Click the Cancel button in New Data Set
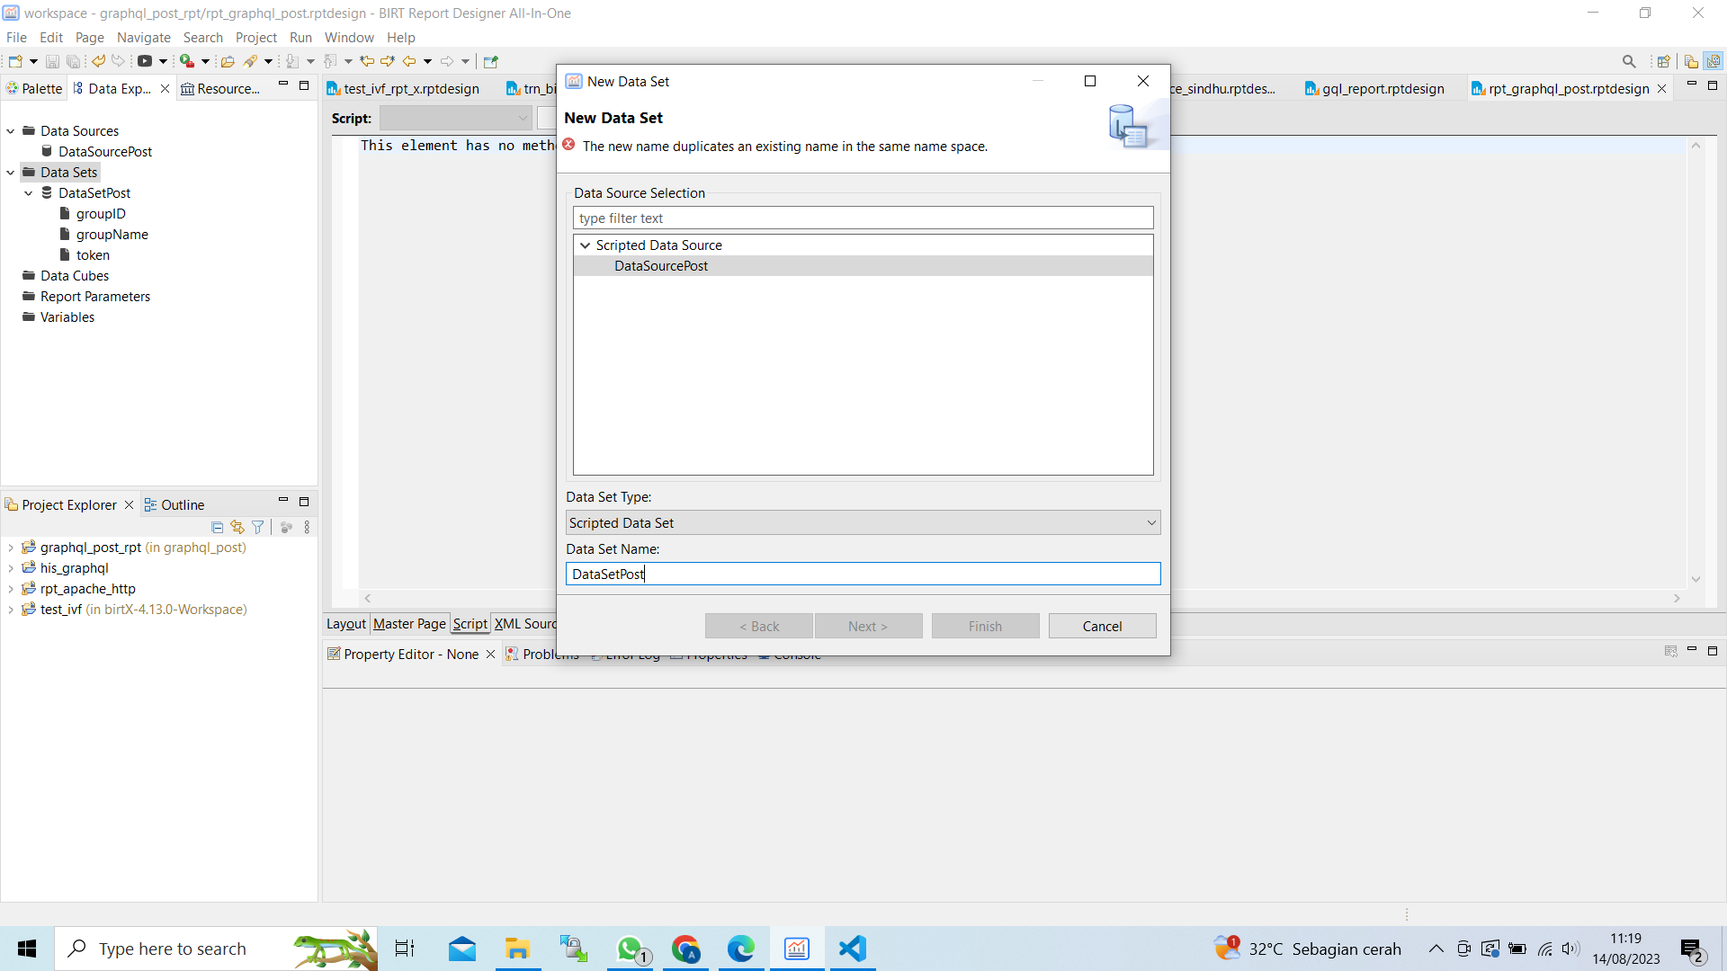This screenshot has height=971, width=1727. pyautogui.click(x=1102, y=627)
